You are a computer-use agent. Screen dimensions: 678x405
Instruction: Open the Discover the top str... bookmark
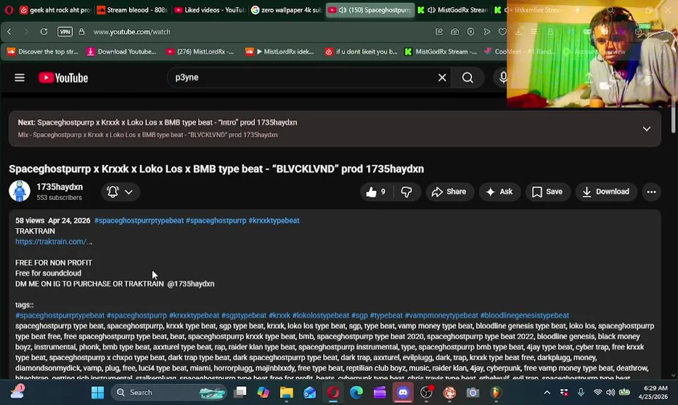(x=43, y=52)
